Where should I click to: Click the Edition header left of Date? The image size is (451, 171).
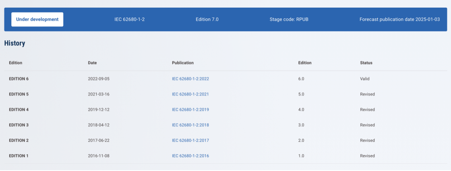[x=16, y=63]
